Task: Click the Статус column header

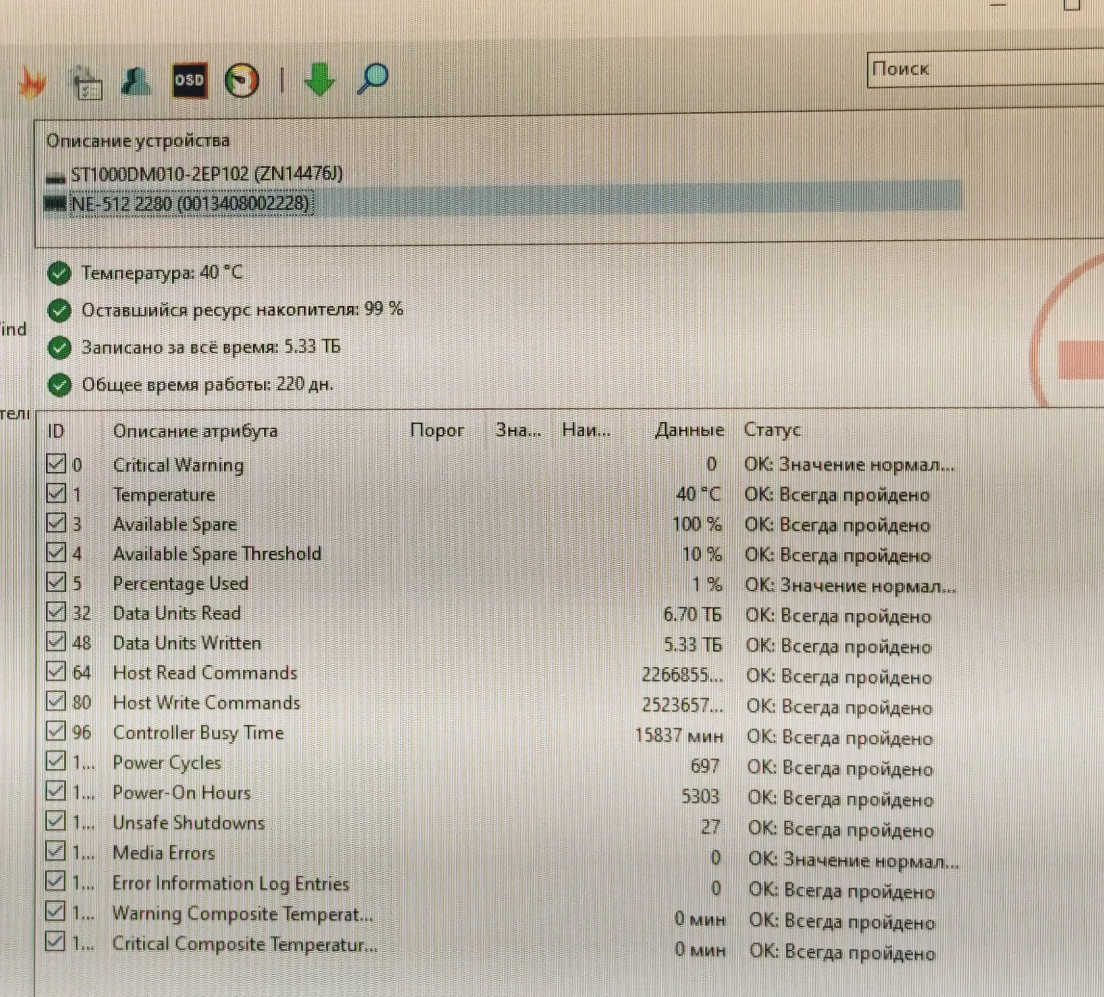Action: coord(771,430)
